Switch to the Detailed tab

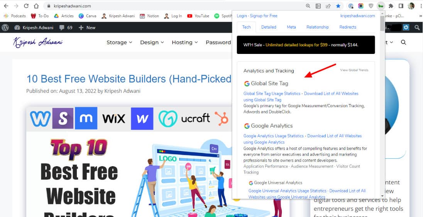(x=269, y=27)
